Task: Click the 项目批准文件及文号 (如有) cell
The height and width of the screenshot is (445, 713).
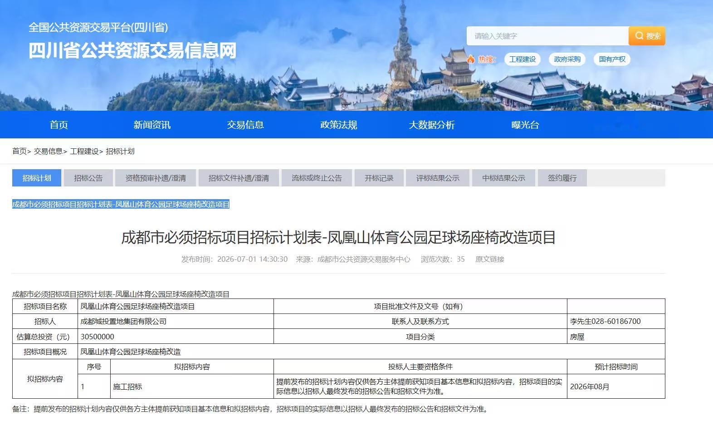Action: pyautogui.click(x=420, y=306)
